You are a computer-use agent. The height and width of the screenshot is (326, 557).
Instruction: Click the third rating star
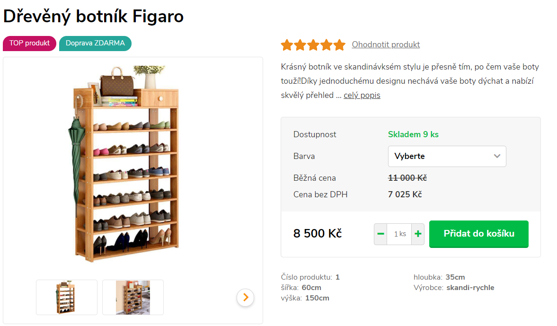click(313, 45)
